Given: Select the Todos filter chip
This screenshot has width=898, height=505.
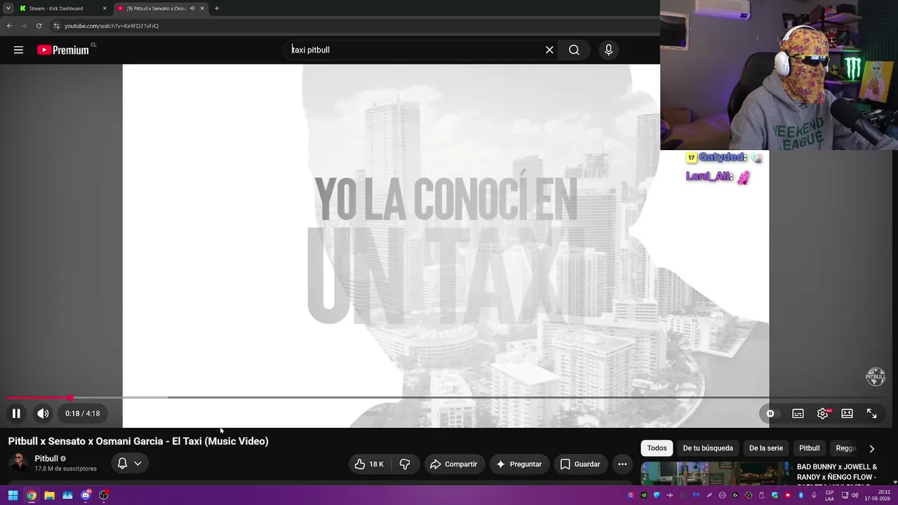Looking at the screenshot, I should click(657, 448).
